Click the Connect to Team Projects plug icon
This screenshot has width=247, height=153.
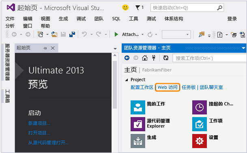pyautogui.click(x=154, y=58)
